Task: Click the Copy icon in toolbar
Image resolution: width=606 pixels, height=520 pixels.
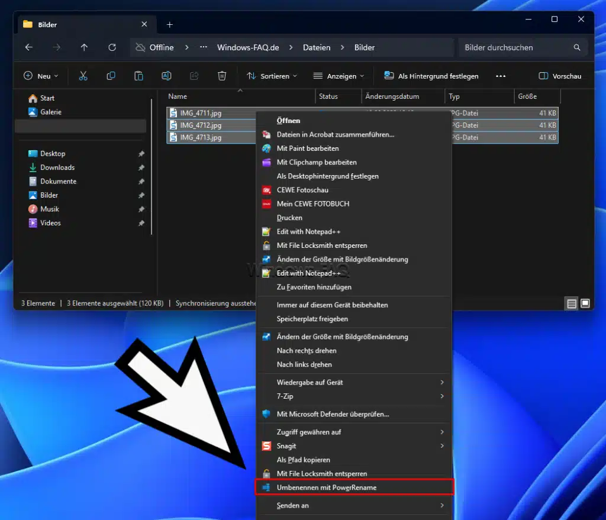Action: (111, 76)
